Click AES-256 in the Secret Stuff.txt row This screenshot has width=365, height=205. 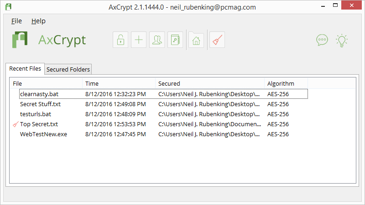[278, 104]
